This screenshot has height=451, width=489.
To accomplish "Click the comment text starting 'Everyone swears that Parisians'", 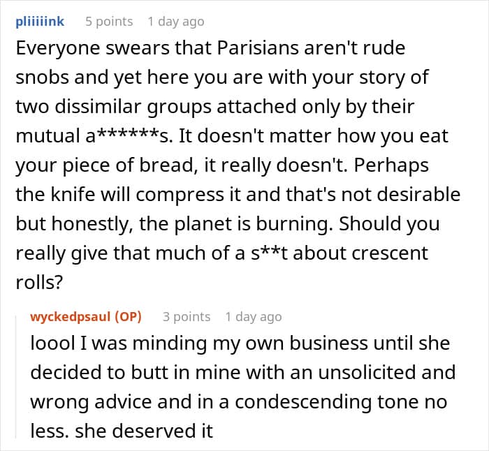I will [x=238, y=165].
